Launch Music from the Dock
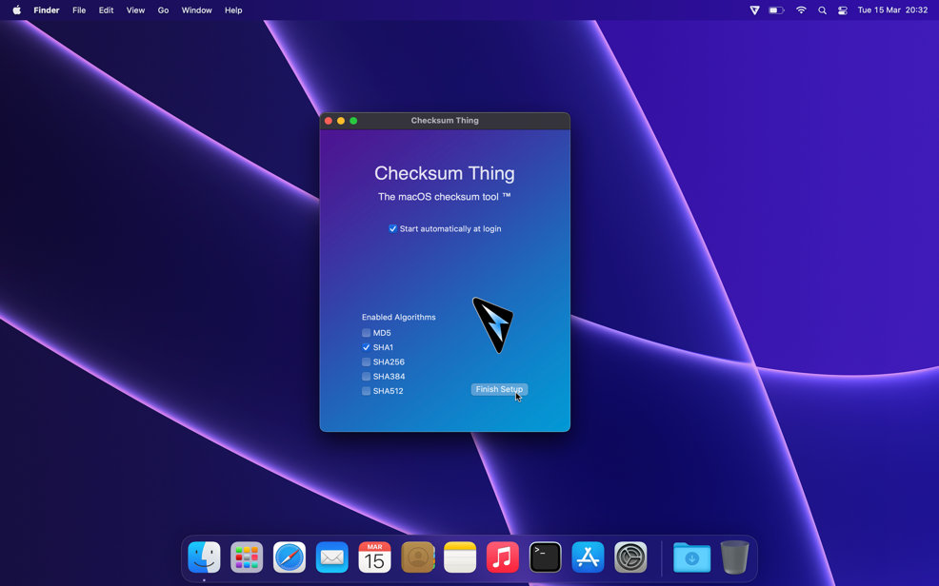 (x=503, y=557)
